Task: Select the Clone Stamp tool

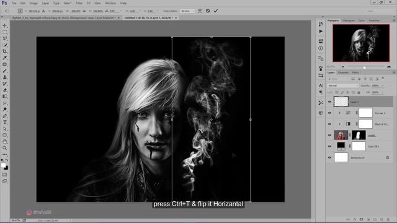Action: (5, 77)
